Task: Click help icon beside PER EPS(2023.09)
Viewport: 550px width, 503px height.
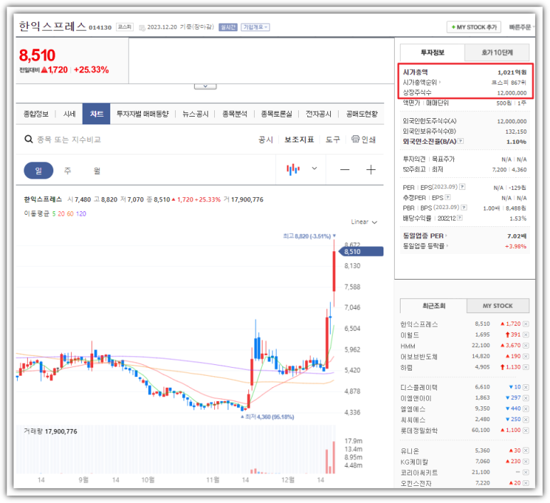Action: tap(462, 186)
